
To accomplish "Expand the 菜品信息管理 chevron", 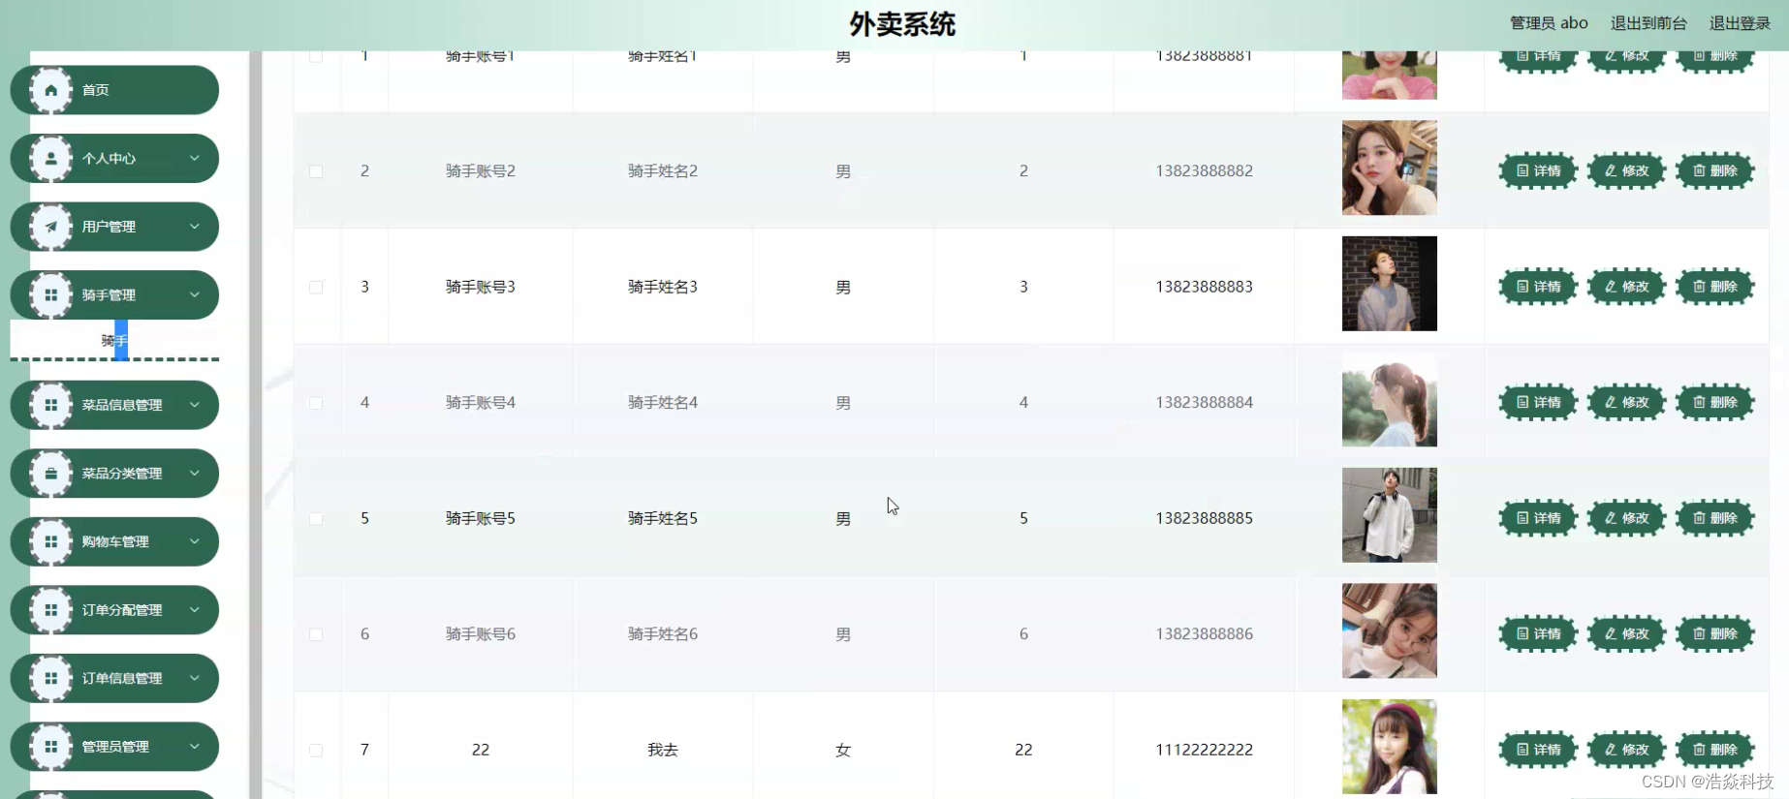I will (x=195, y=405).
